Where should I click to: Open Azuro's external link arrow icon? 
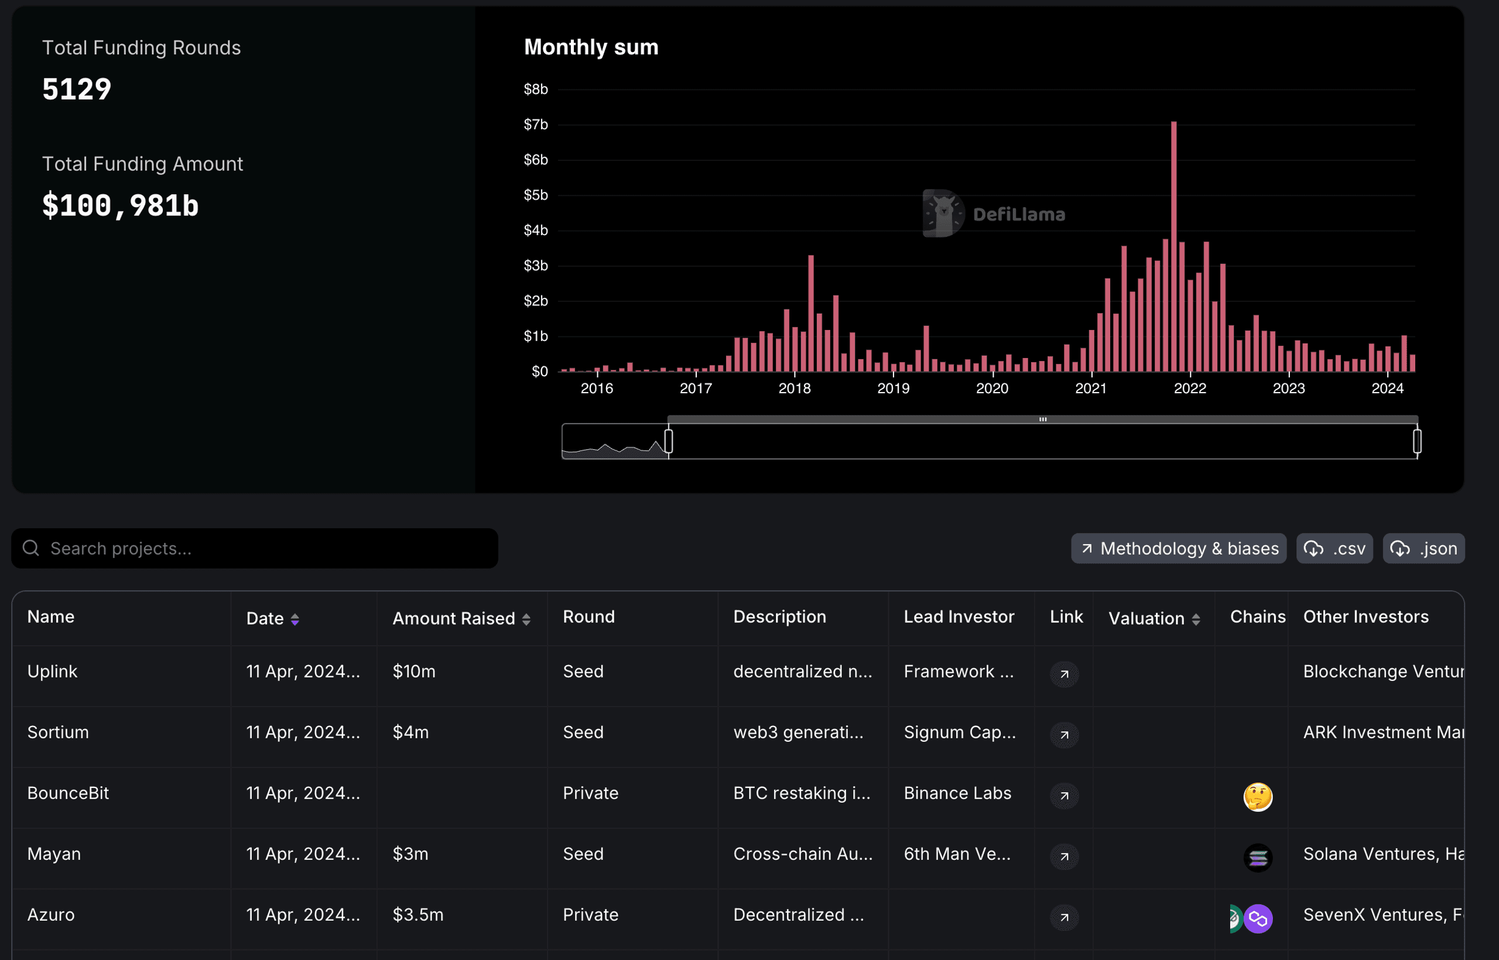click(1064, 918)
